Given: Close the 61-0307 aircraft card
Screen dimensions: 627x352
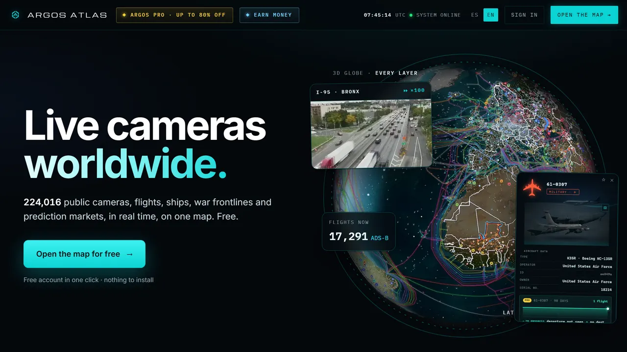Looking at the screenshot, I should [612, 180].
